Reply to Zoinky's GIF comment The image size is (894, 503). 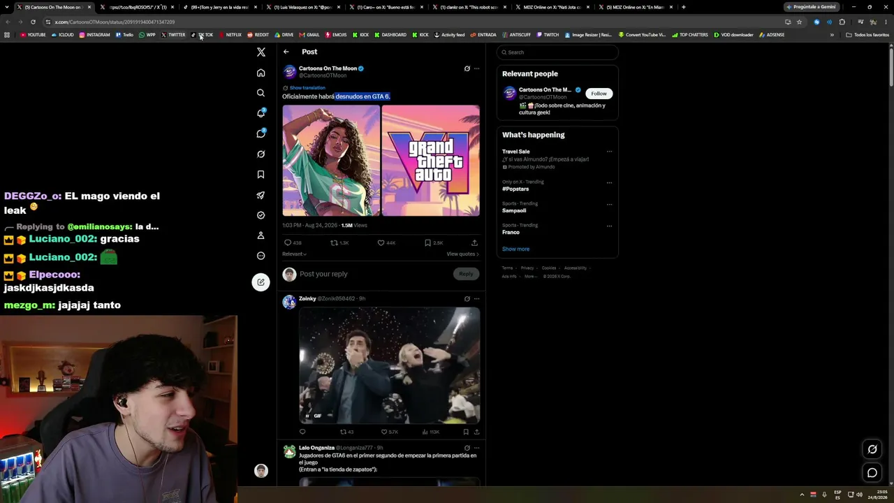302,432
